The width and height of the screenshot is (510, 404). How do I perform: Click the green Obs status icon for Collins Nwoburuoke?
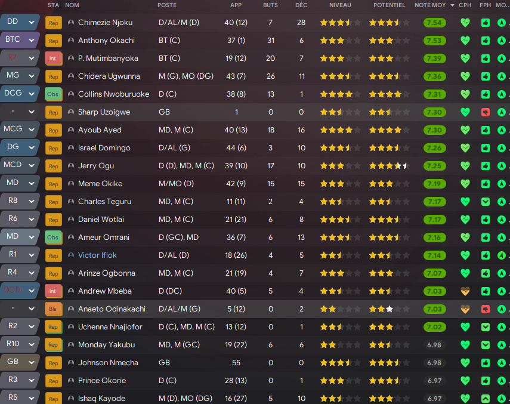point(53,94)
